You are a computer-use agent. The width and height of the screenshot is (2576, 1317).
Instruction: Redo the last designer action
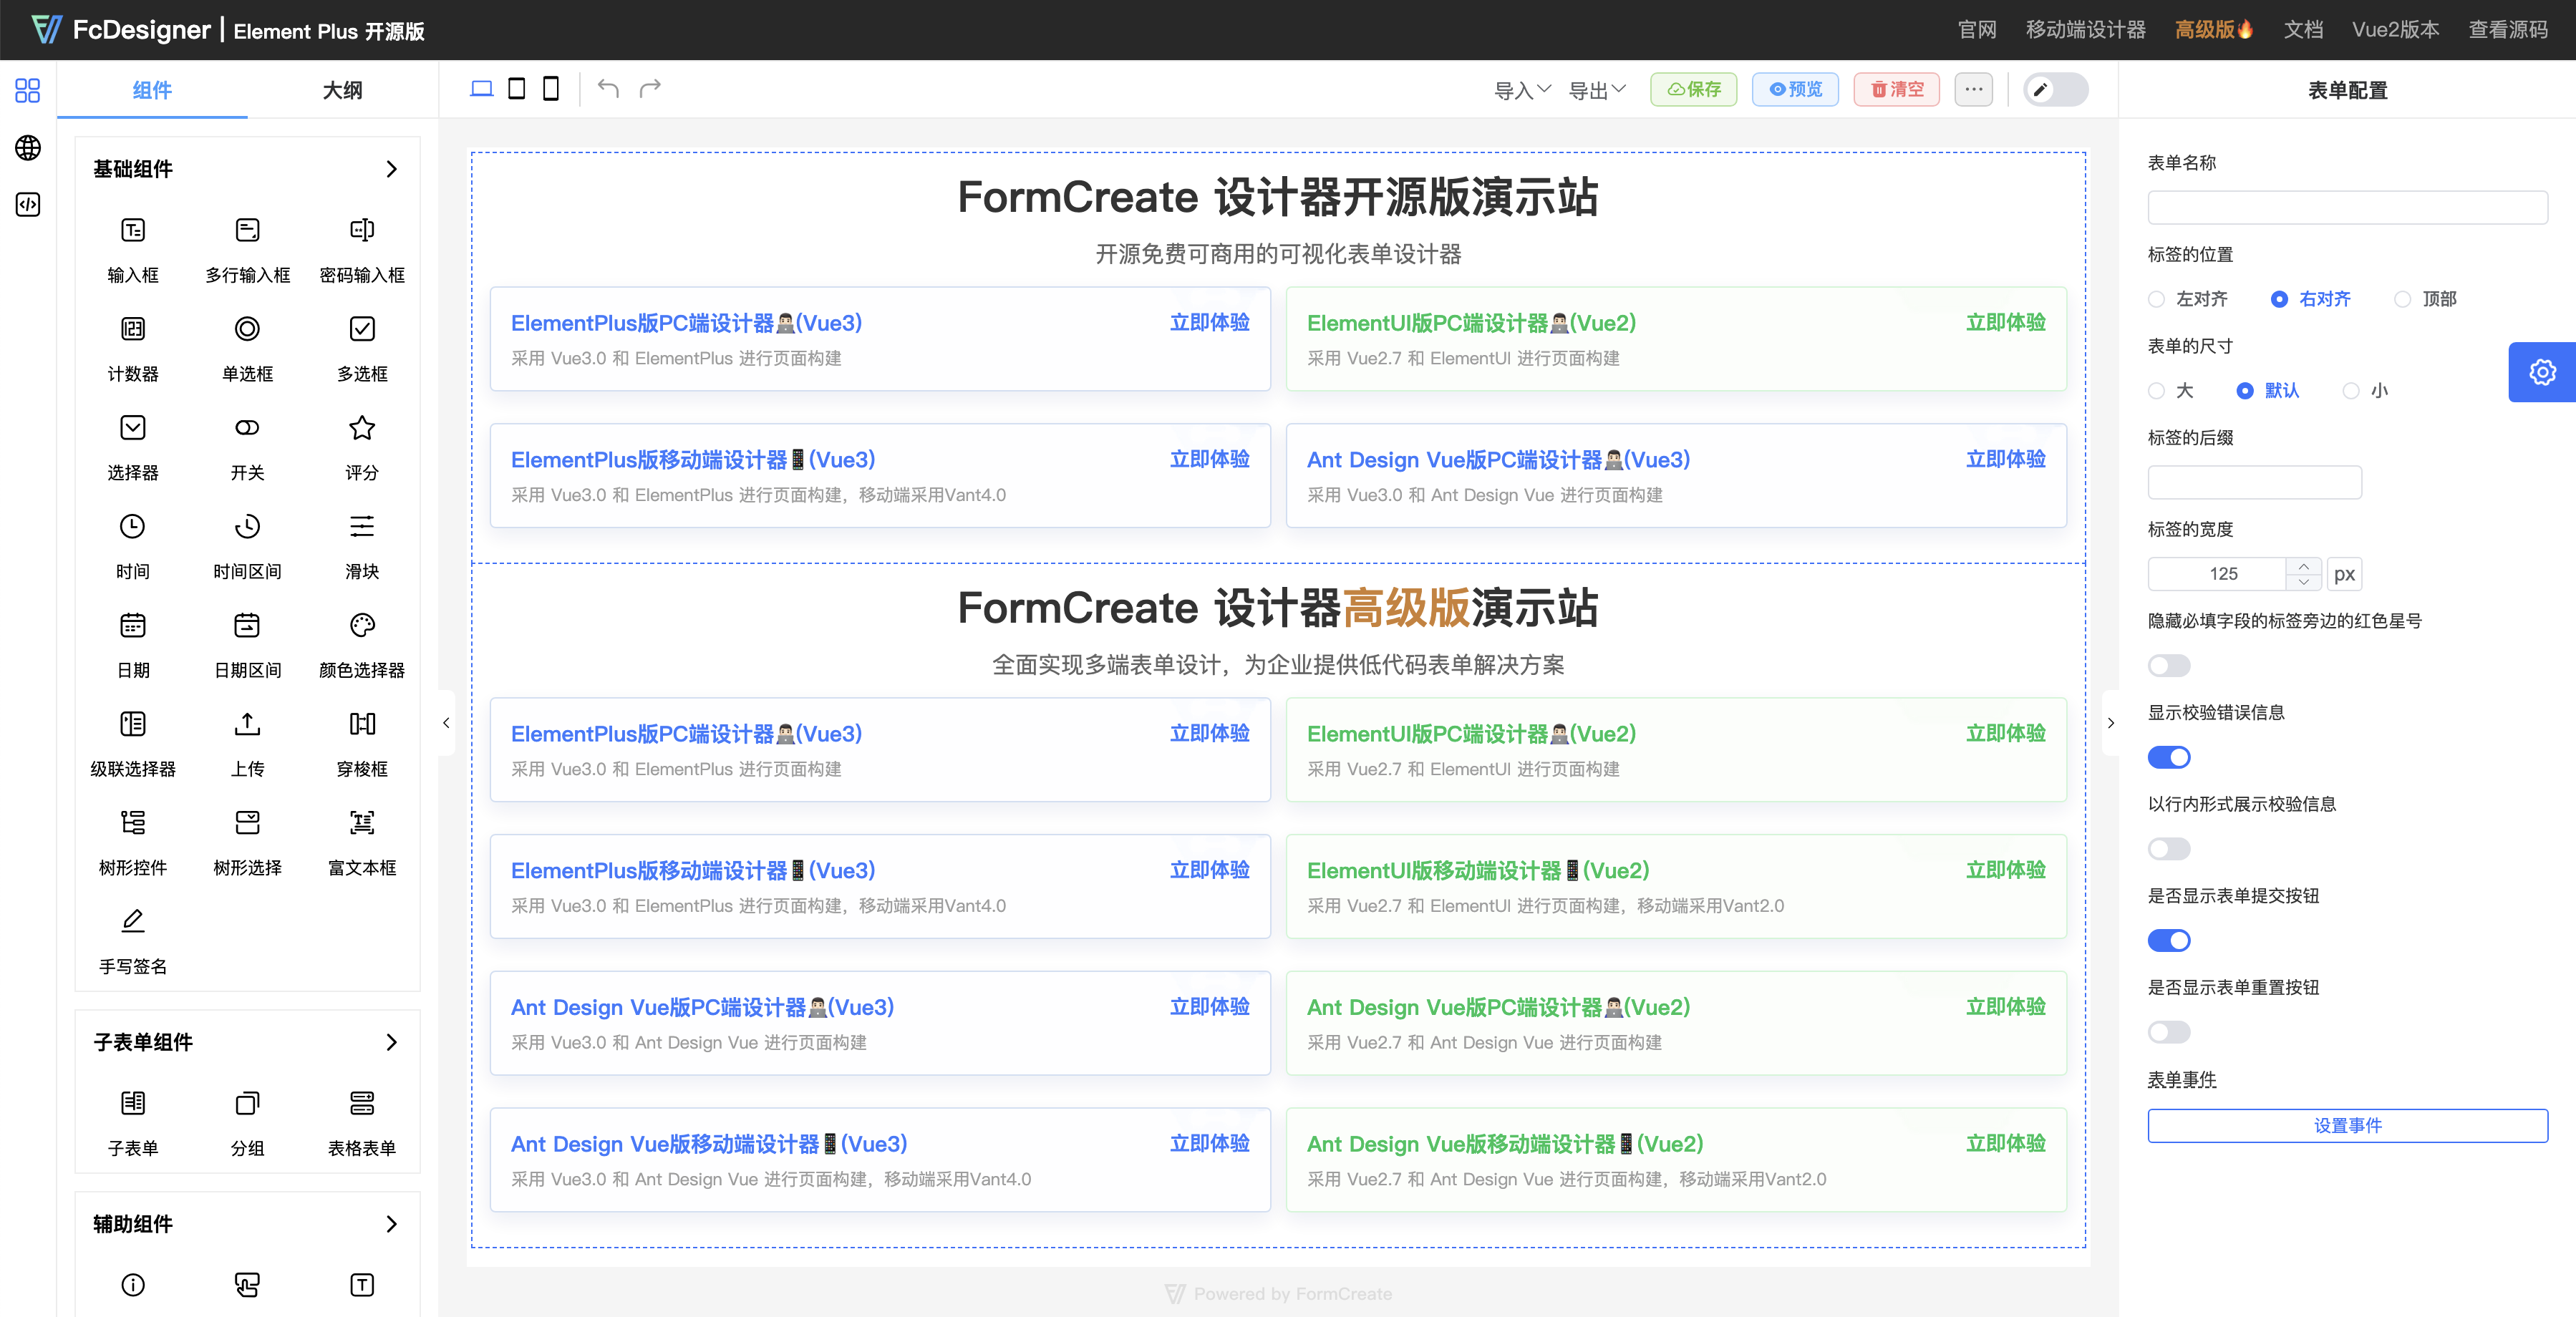[650, 89]
